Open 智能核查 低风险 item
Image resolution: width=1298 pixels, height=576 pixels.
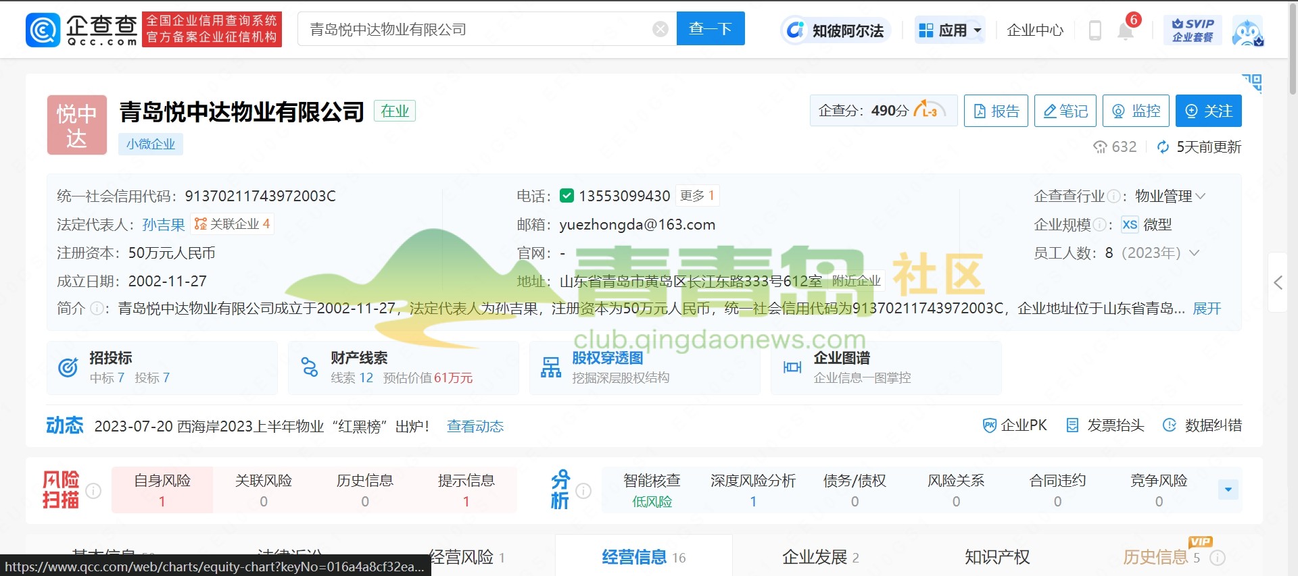tap(652, 490)
